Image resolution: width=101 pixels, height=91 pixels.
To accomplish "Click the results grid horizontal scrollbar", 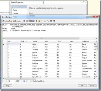I will [20, 78].
